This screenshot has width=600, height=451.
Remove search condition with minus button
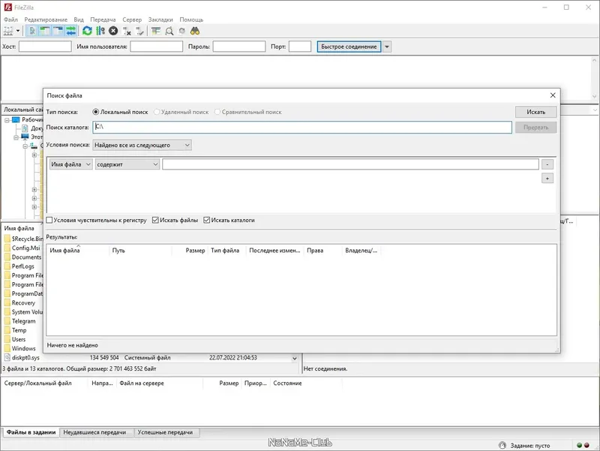tap(547, 164)
